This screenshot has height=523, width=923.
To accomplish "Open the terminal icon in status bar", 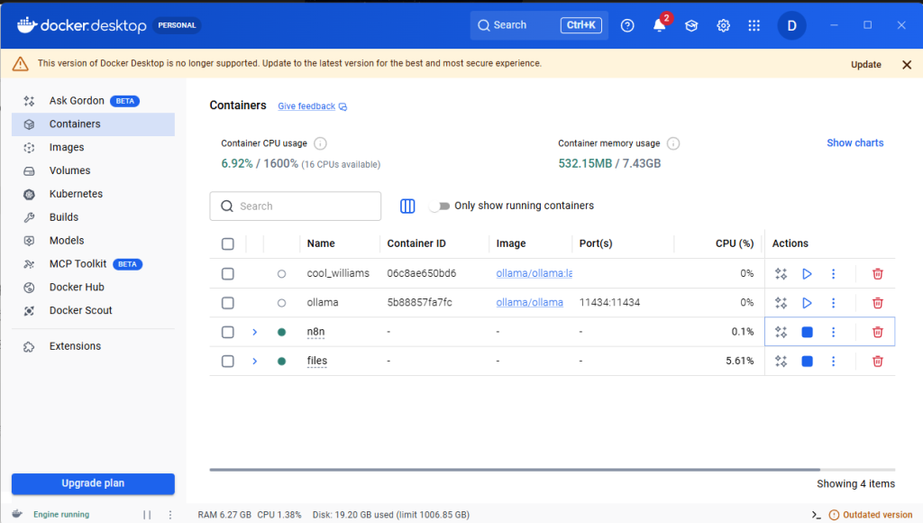I will click(816, 515).
